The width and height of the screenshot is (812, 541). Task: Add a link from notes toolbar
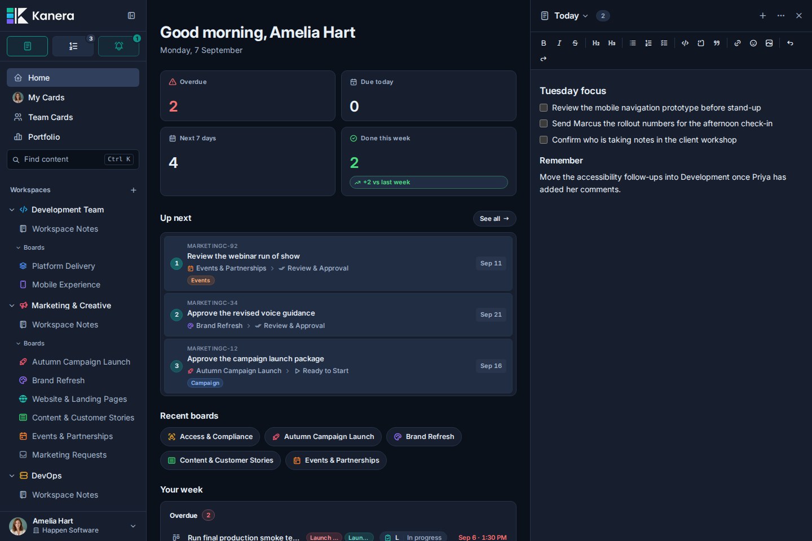tap(738, 43)
